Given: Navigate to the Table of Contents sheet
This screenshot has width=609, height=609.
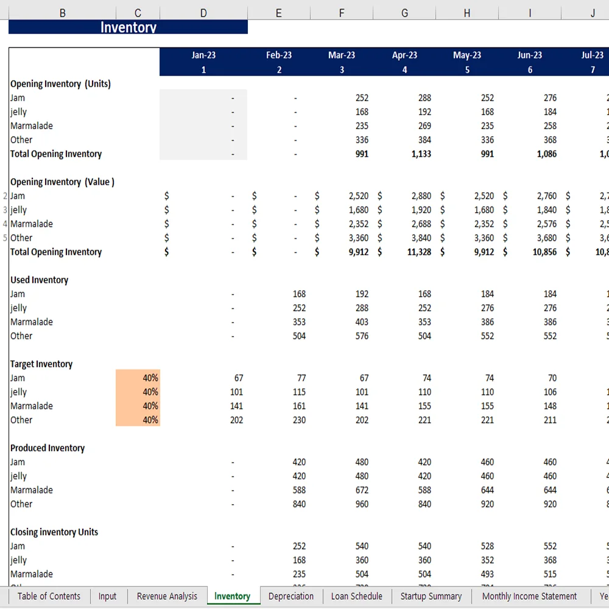Looking at the screenshot, I should tap(48, 596).
